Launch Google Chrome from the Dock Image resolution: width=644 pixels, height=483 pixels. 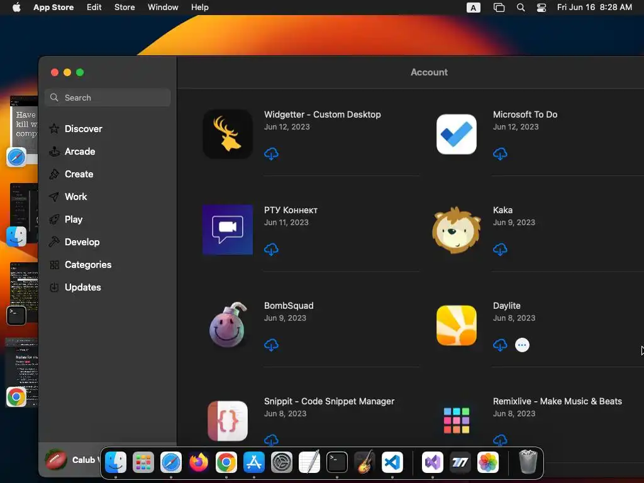coord(226,462)
